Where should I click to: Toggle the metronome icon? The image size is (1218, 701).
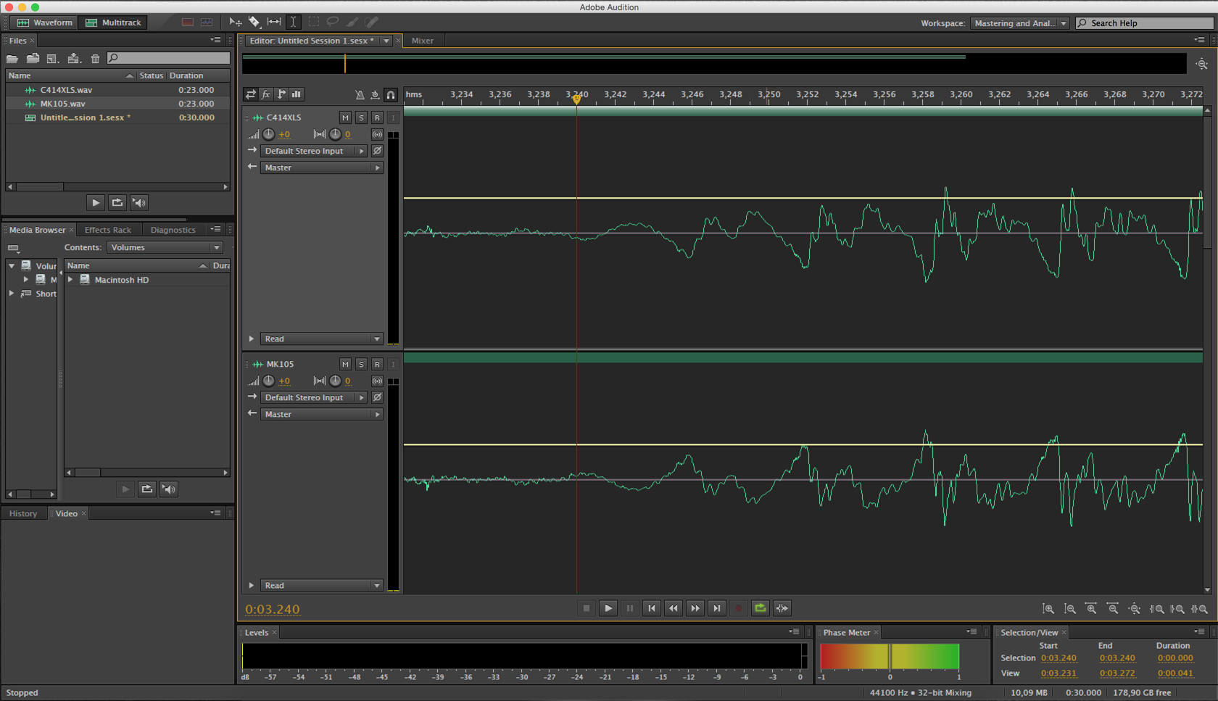360,94
